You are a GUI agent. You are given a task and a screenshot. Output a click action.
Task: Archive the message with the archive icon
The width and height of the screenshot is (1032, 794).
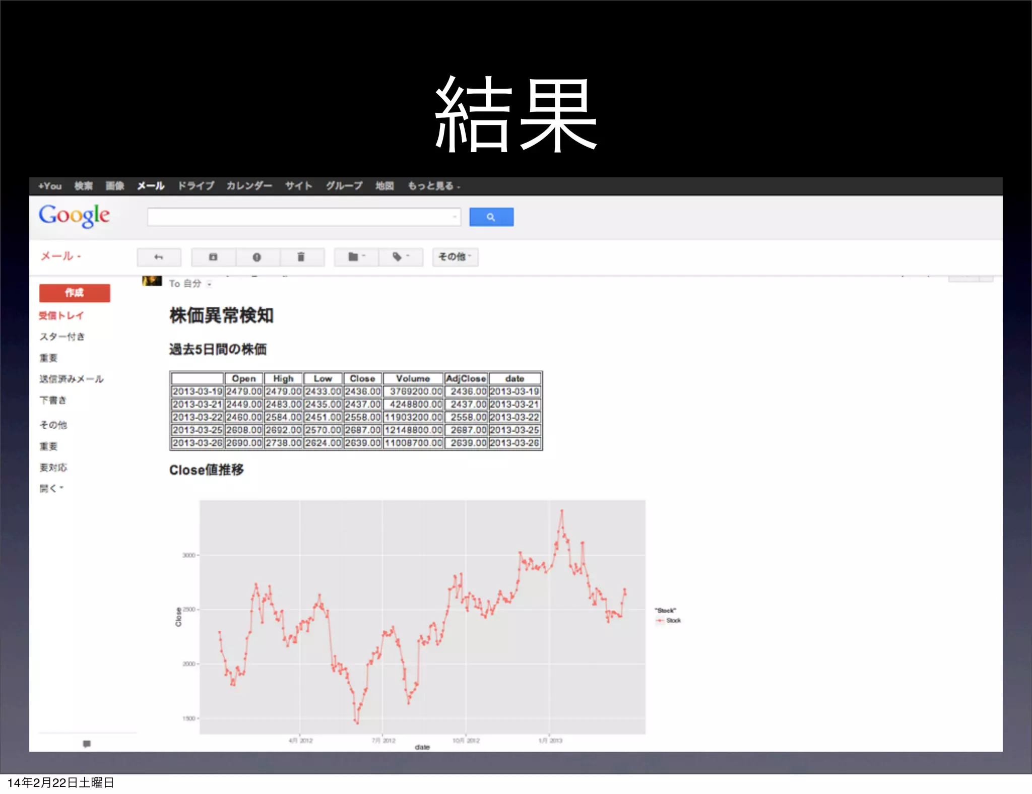click(x=213, y=257)
